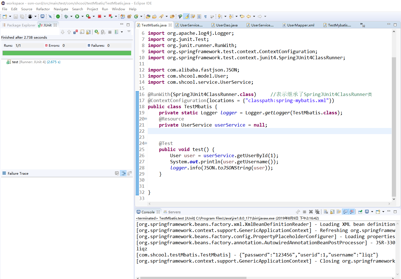Click the console horizontal scrollbar

(193, 278)
